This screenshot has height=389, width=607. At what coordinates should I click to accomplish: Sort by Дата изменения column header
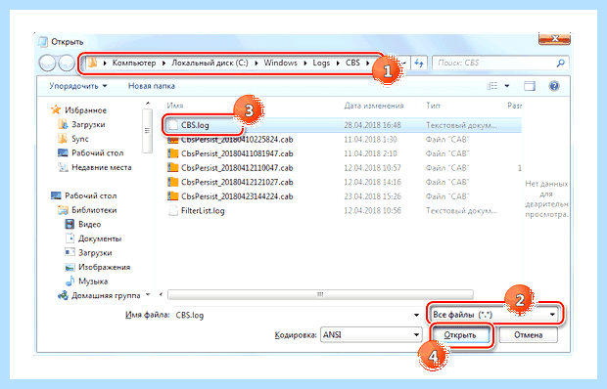(x=374, y=106)
